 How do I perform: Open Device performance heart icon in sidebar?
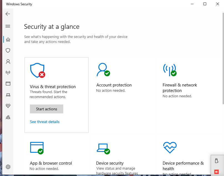[8, 106]
